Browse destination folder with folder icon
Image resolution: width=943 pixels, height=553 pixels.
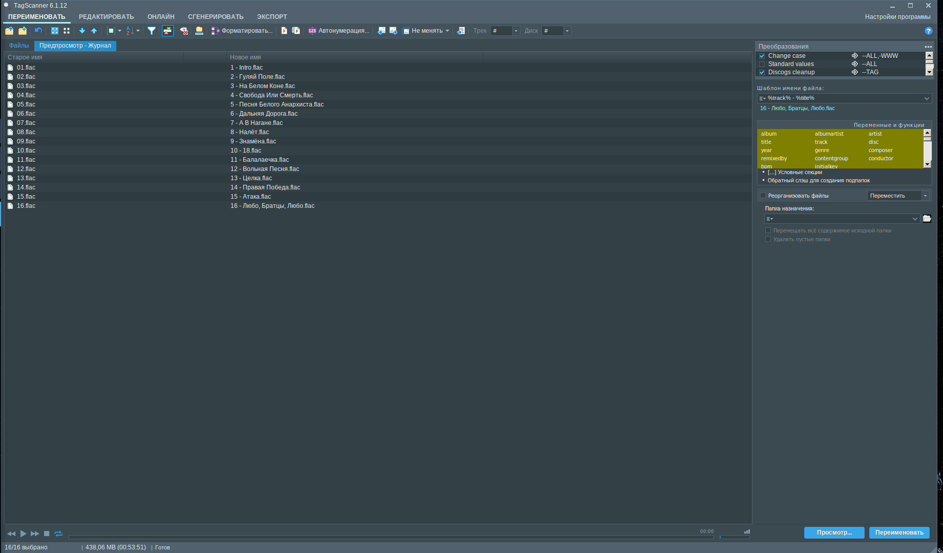[x=927, y=219]
